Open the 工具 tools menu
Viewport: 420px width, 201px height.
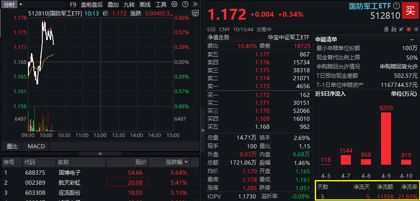coord(161,4)
